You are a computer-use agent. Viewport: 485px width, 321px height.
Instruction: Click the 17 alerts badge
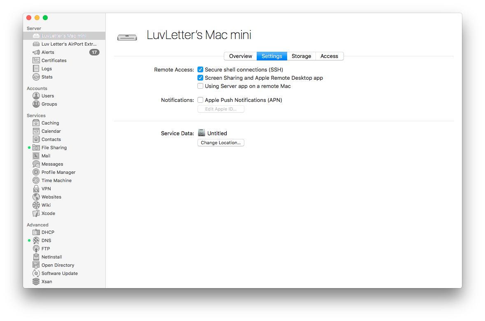point(94,52)
